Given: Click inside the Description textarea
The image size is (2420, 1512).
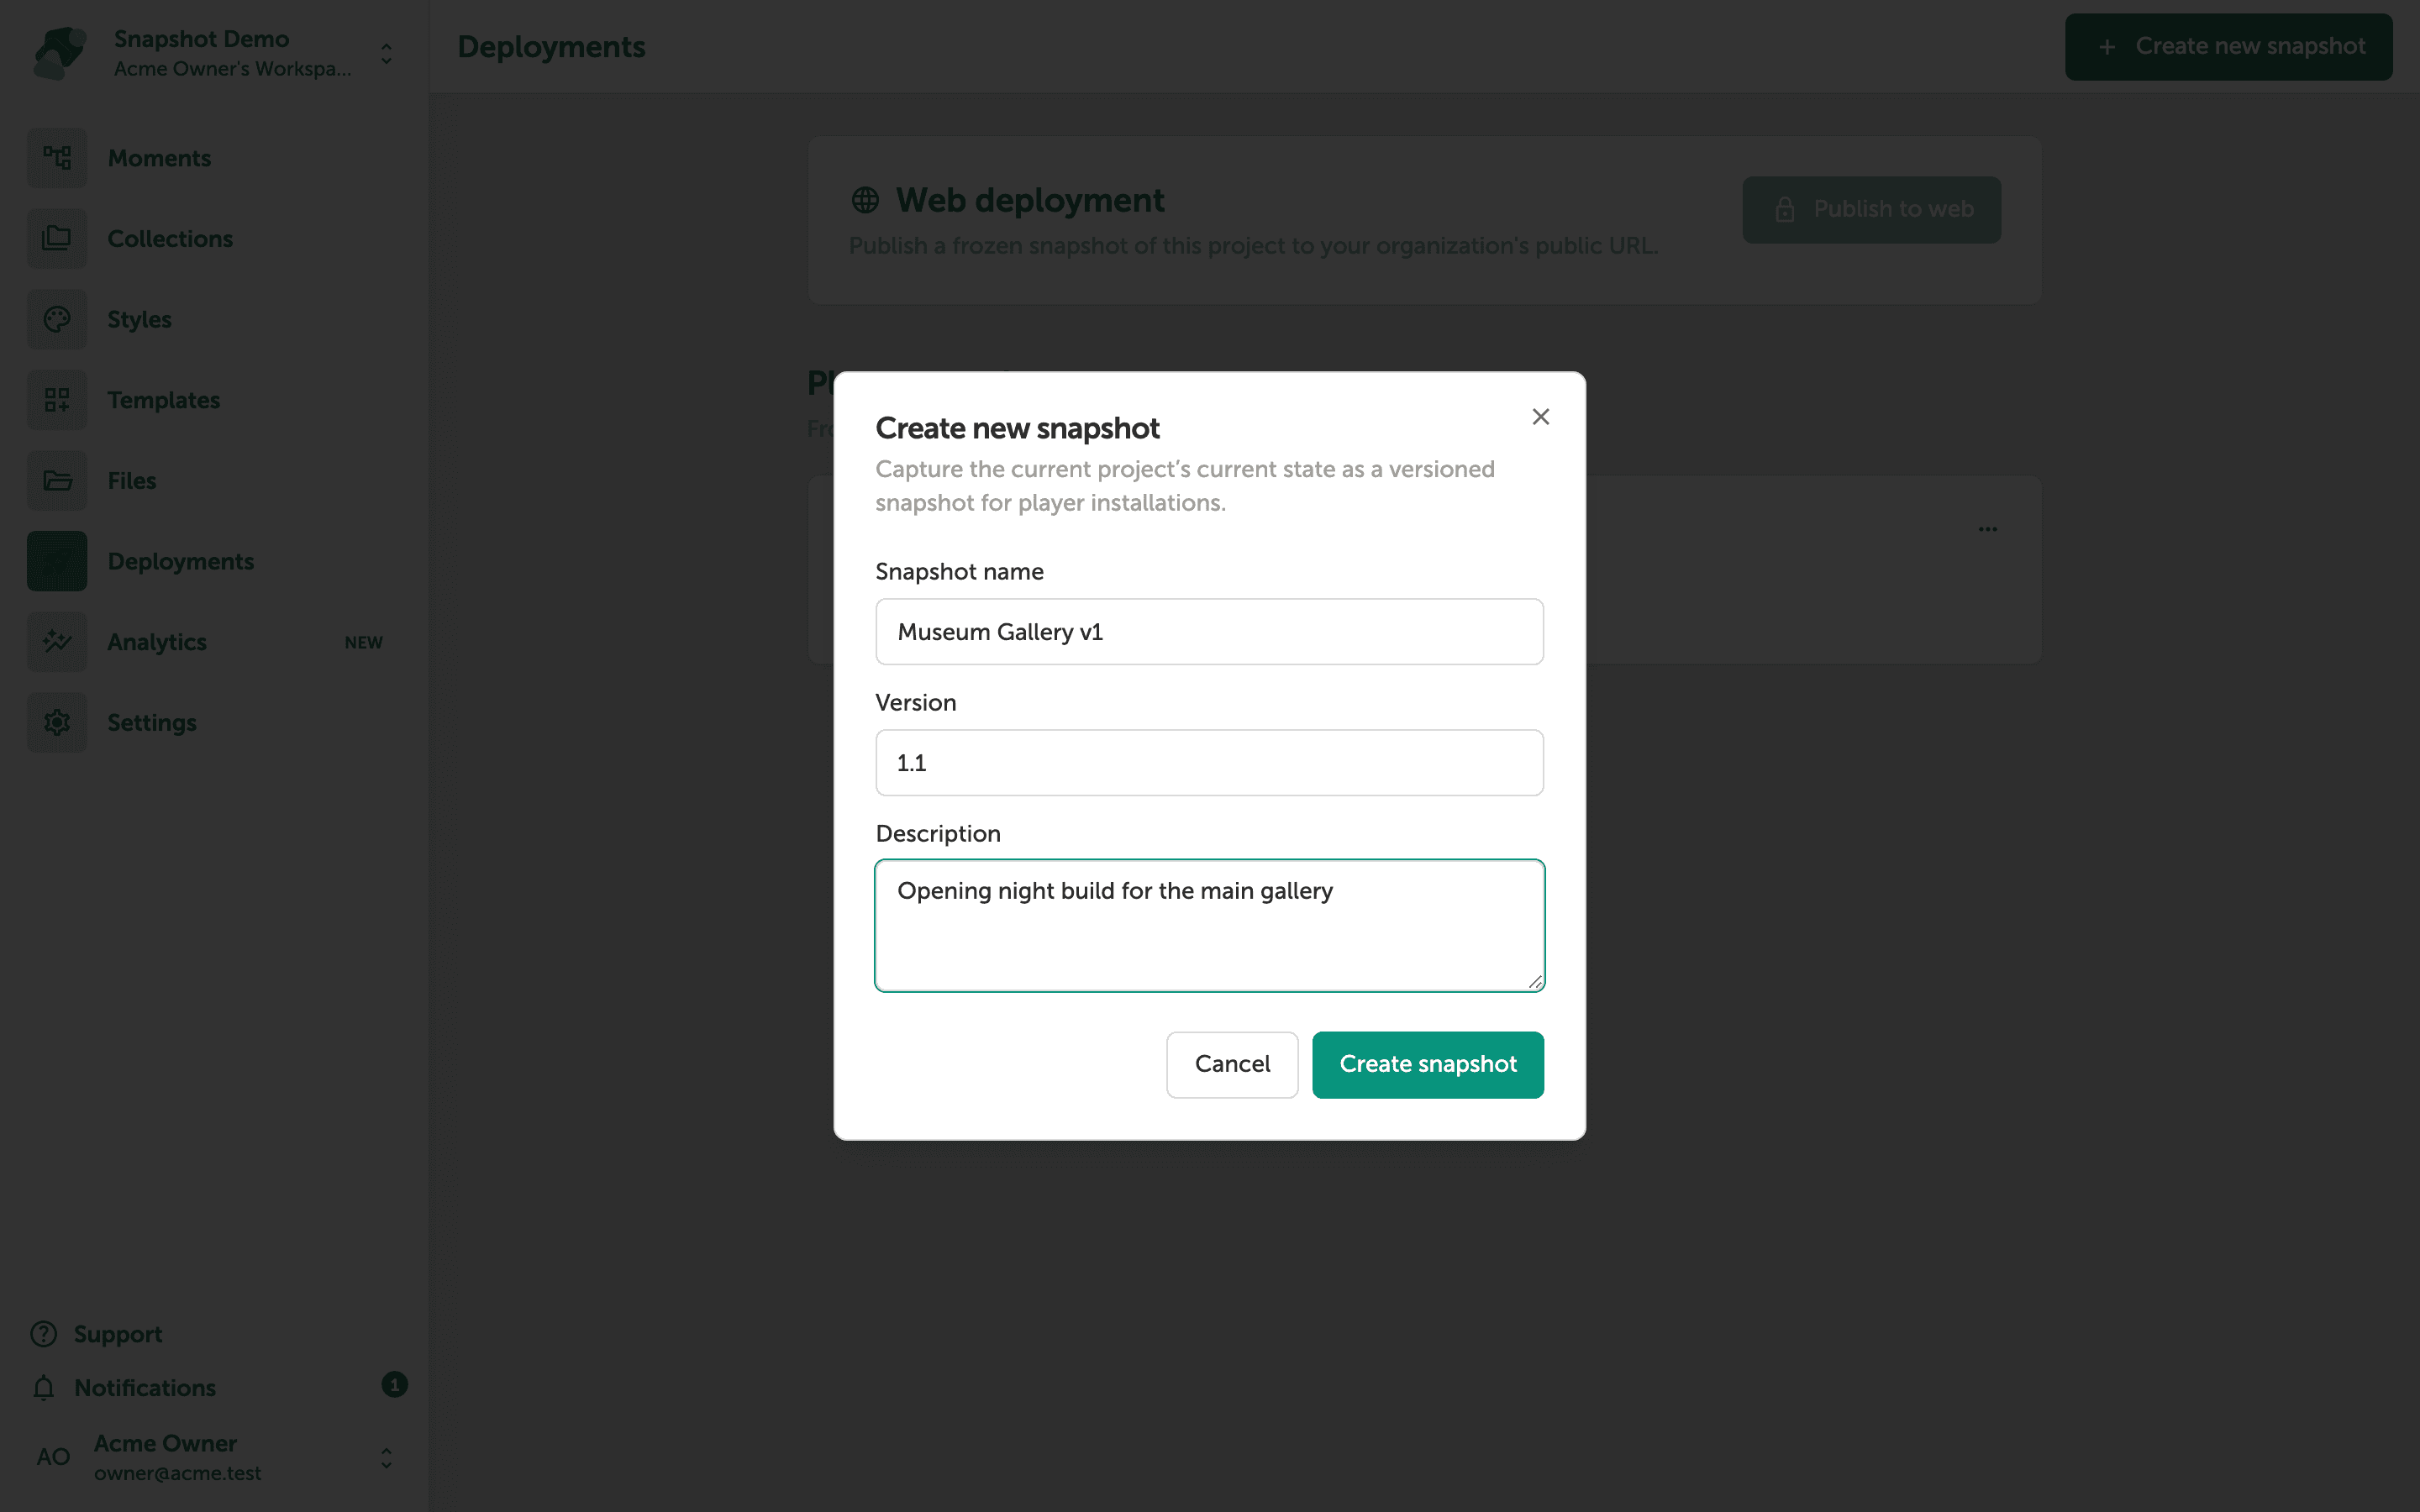Looking at the screenshot, I should click(x=1209, y=925).
